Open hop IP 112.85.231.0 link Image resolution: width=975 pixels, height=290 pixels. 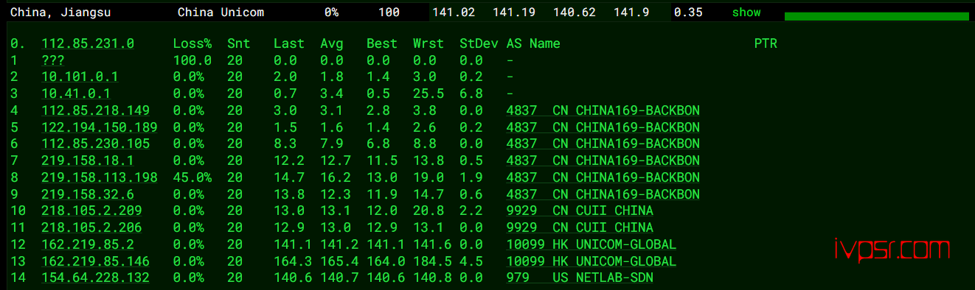tap(88, 44)
